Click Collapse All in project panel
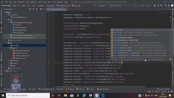Viewport: 174px width, 98px height. (37, 9)
